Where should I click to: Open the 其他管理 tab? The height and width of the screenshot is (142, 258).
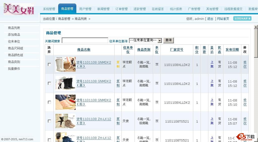(x=212, y=9)
